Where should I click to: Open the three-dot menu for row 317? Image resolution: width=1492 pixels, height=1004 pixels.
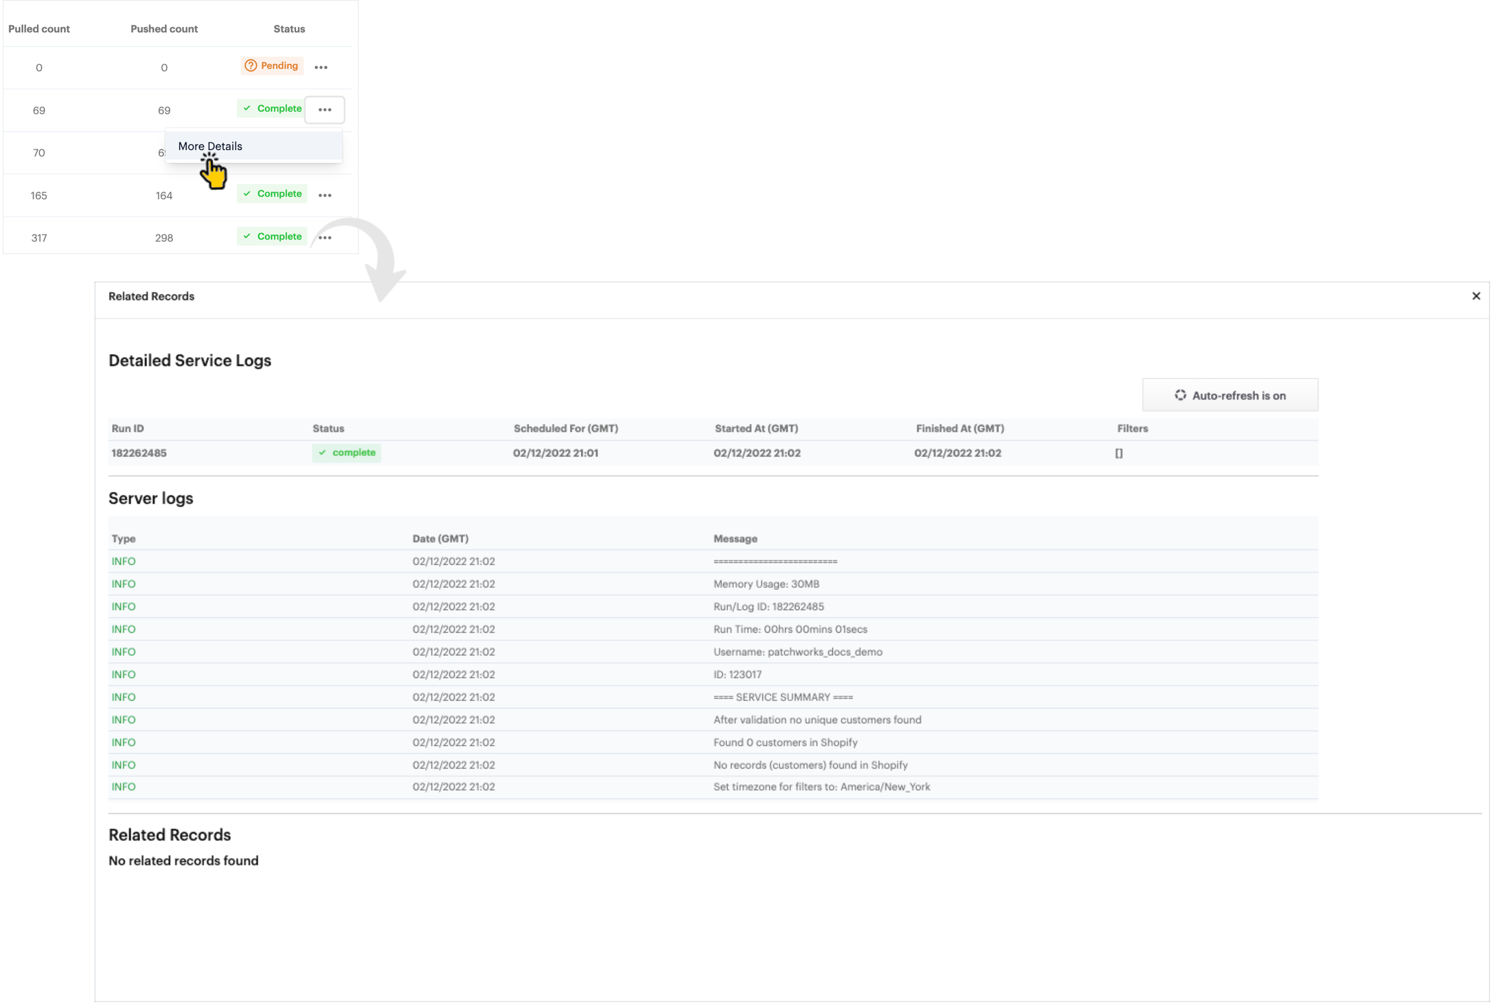click(x=324, y=238)
